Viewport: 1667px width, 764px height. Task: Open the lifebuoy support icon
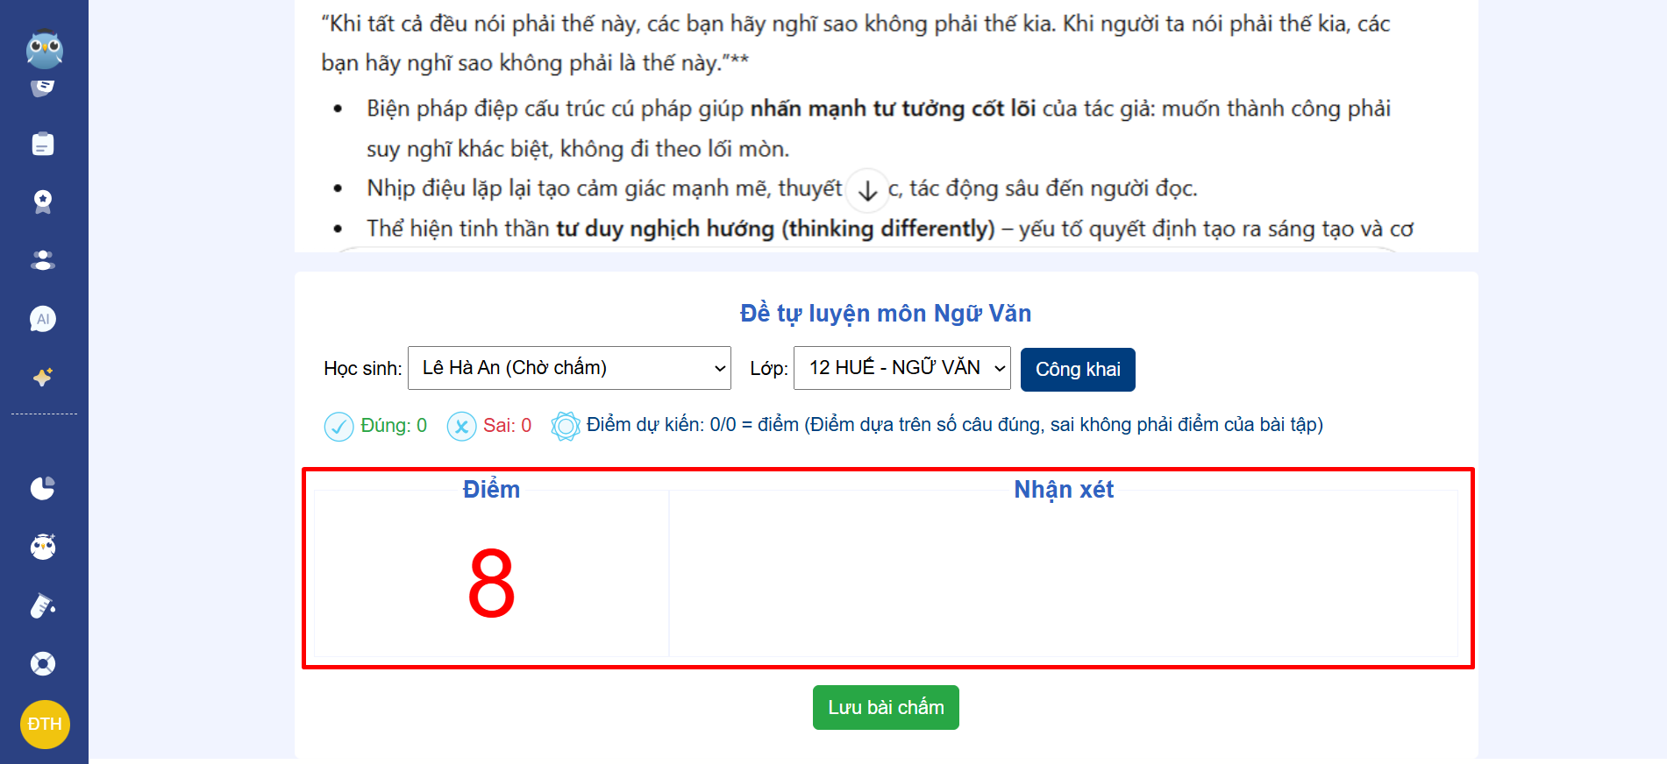point(43,664)
